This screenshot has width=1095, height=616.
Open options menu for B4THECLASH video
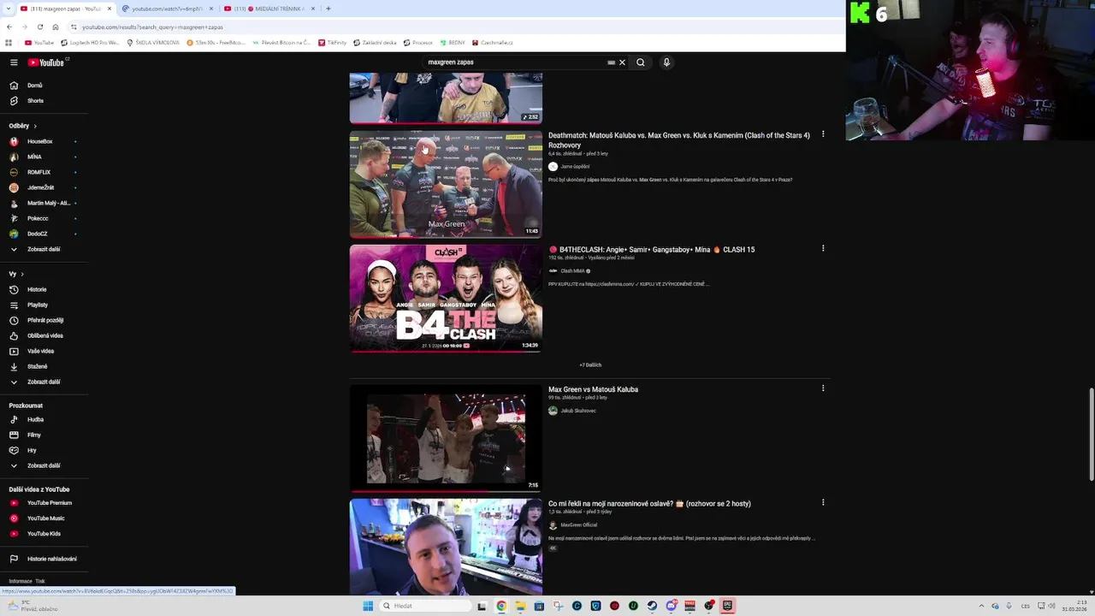coord(823,248)
